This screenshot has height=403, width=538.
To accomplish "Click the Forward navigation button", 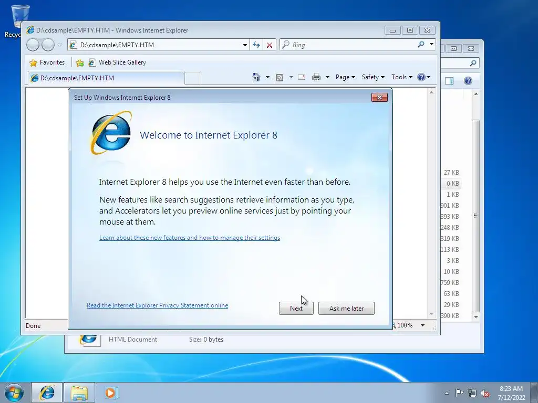I will point(48,45).
